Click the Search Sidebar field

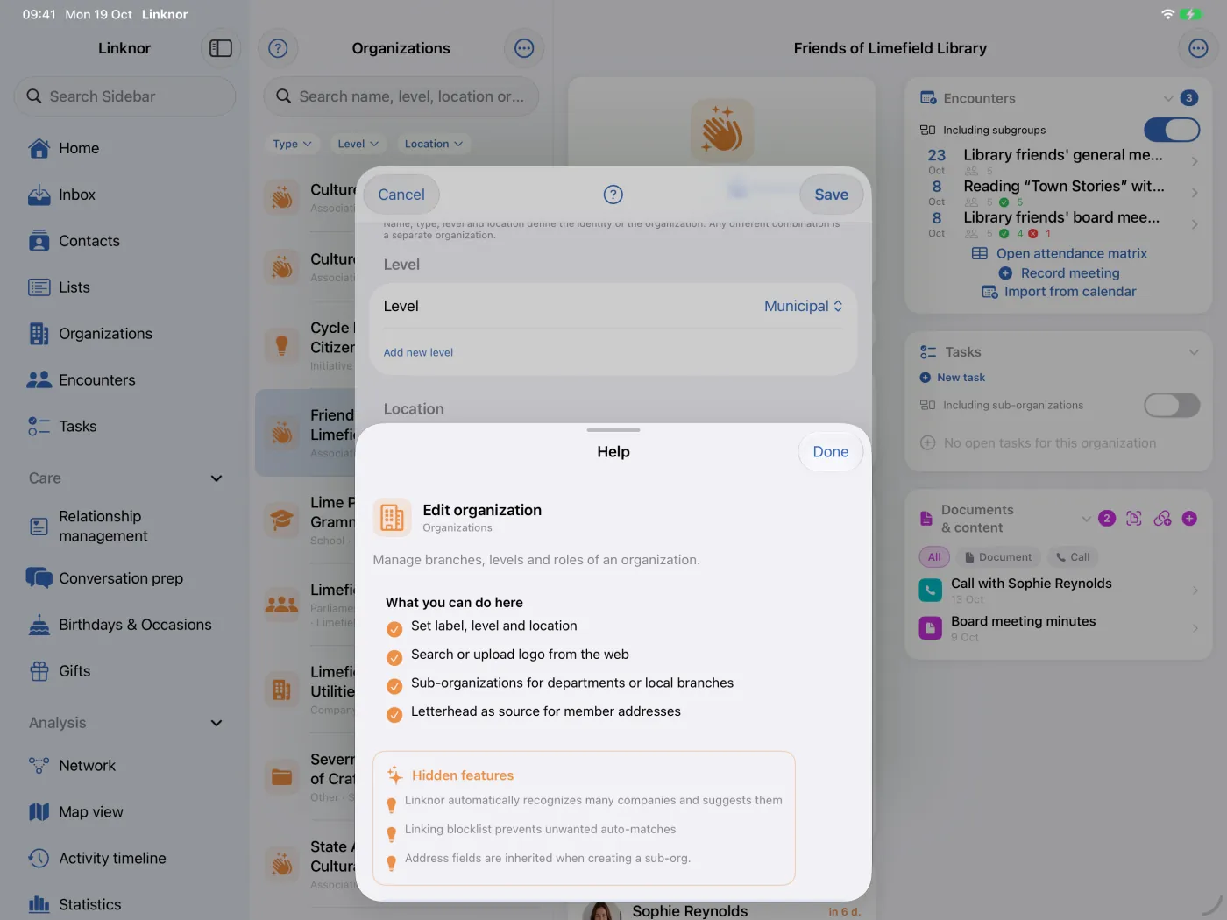tap(124, 96)
